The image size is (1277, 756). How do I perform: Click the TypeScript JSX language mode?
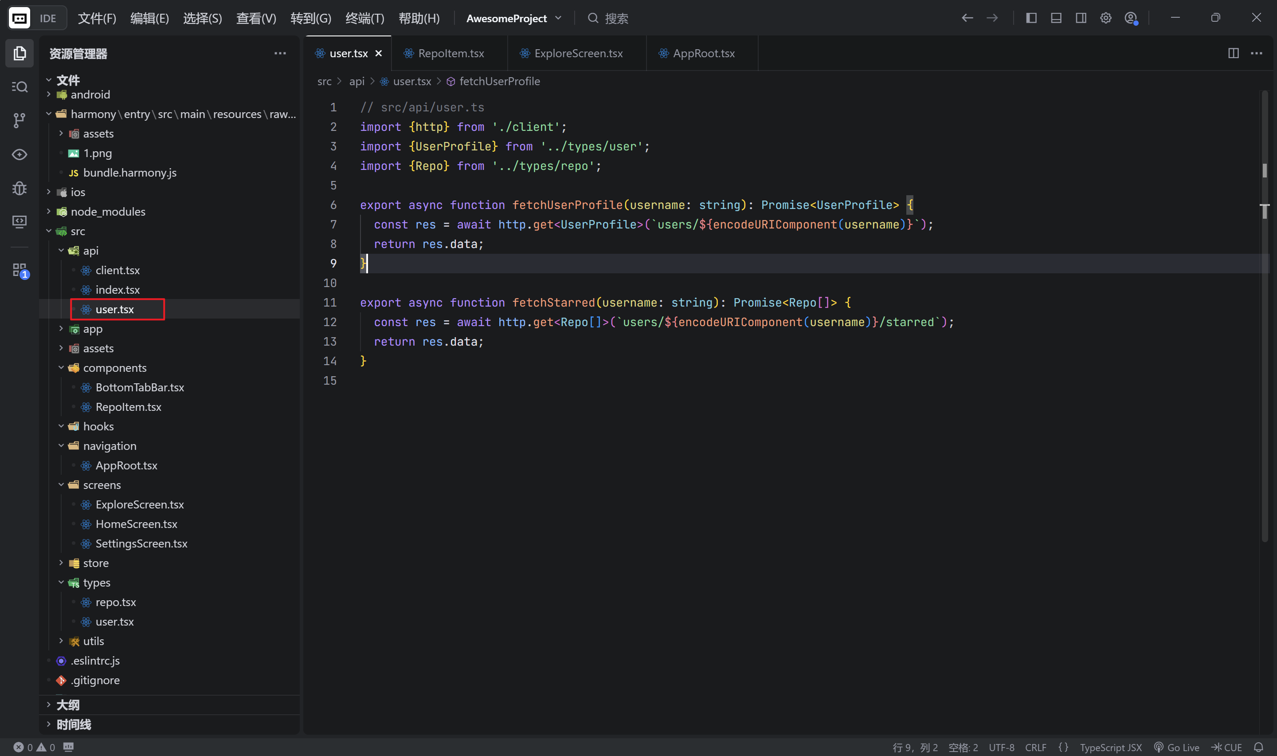click(x=1111, y=747)
